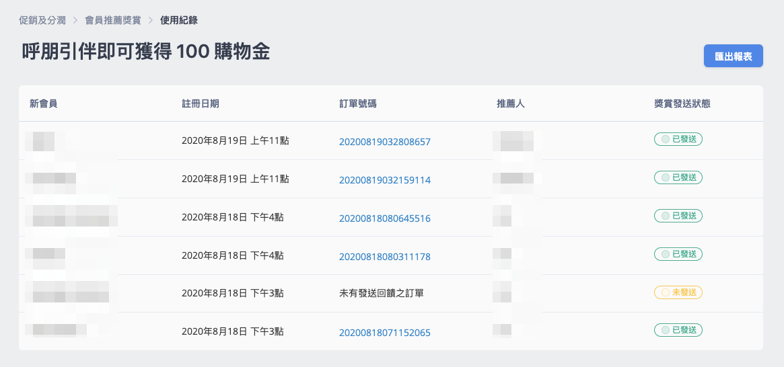Click the 註冊日期 column header
The width and height of the screenshot is (784, 367).
pyautogui.click(x=200, y=104)
